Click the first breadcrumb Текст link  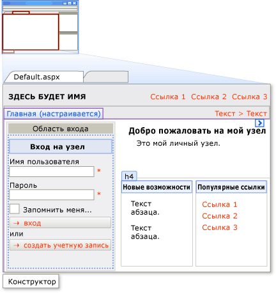coord(225,114)
